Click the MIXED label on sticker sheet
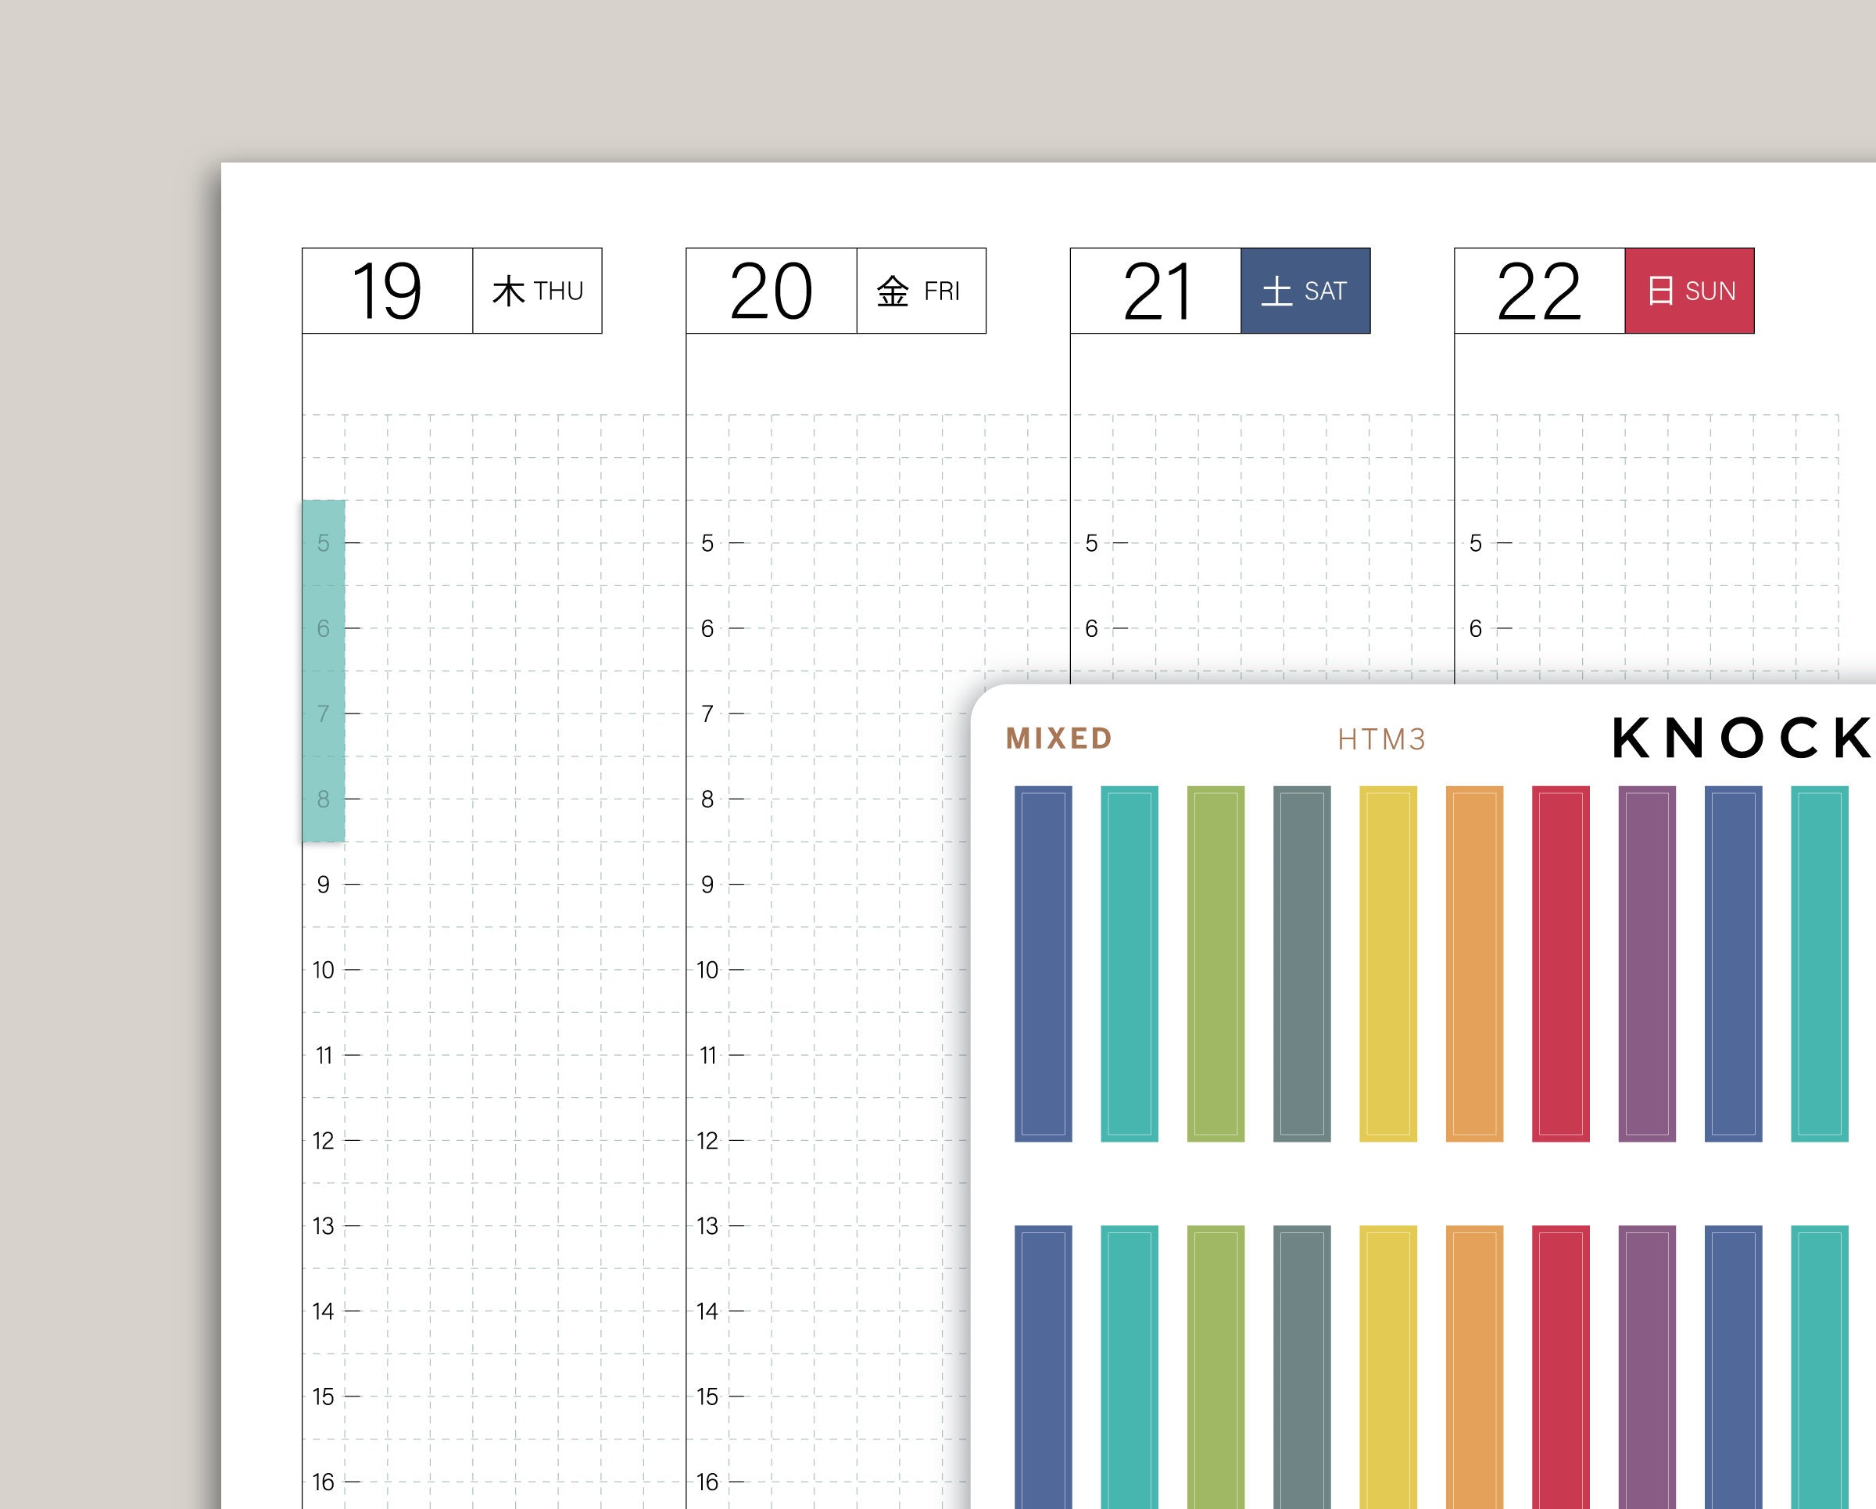The width and height of the screenshot is (1876, 1509). (1059, 738)
